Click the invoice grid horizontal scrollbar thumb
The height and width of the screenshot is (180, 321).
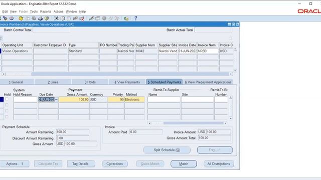(130, 74)
